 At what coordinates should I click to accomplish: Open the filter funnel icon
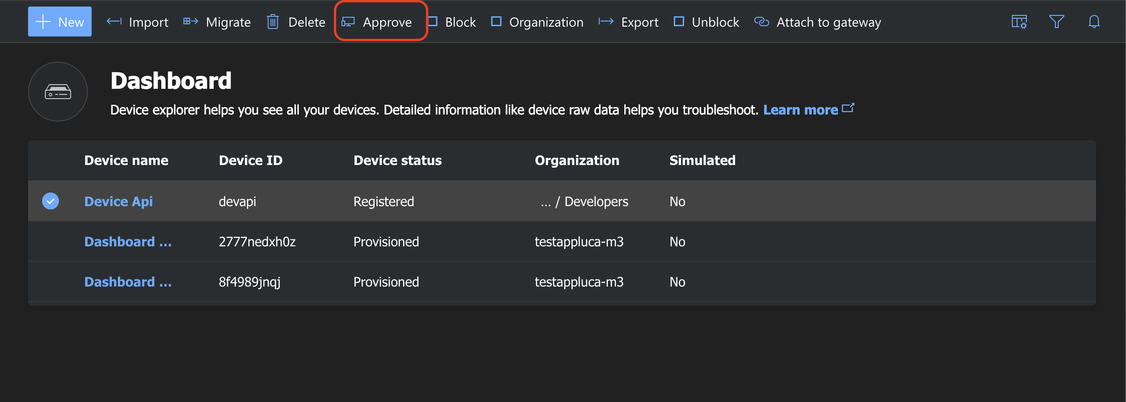coord(1057,22)
